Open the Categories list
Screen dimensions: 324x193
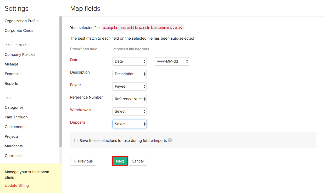[14, 107]
